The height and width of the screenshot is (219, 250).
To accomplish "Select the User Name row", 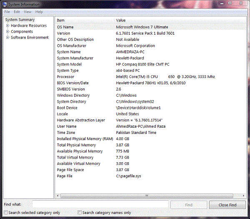I will coord(151,126).
